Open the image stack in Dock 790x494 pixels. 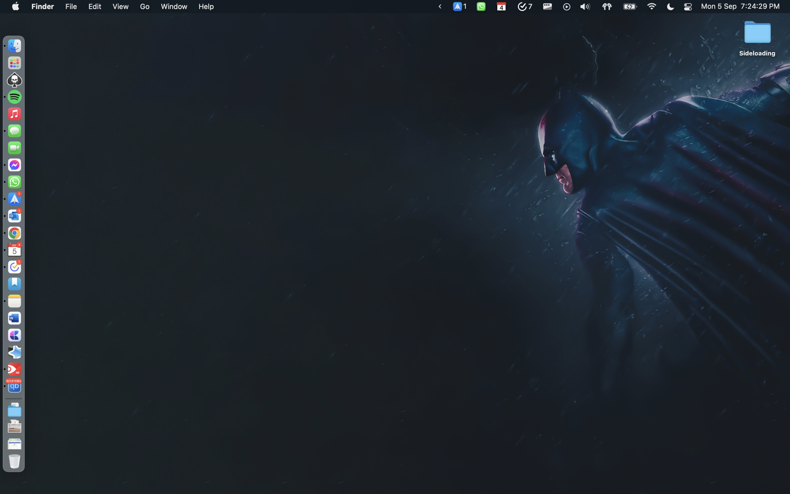click(x=14, y=427)
